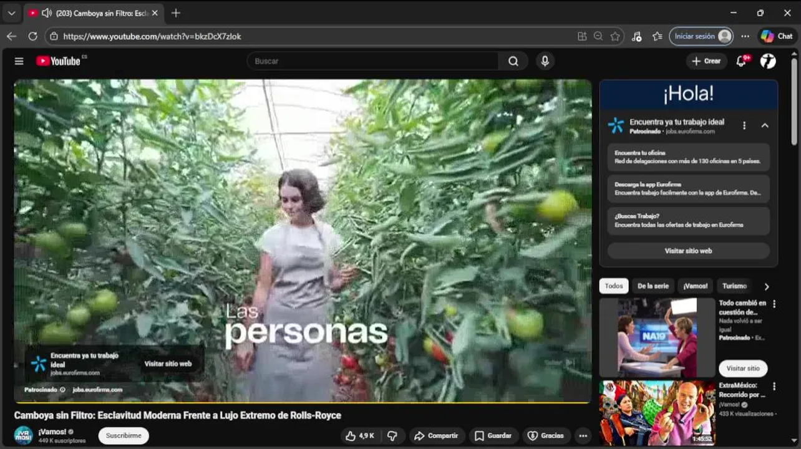801x449 pixels.
Task: Open tab search dropdown arrow
Action: click(x=11, y=13)
